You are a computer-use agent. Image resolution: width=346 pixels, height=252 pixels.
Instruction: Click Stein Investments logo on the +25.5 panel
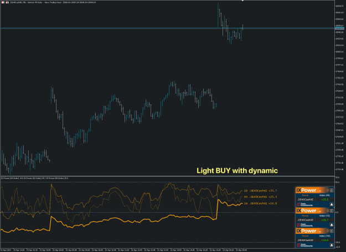[304, 204]
